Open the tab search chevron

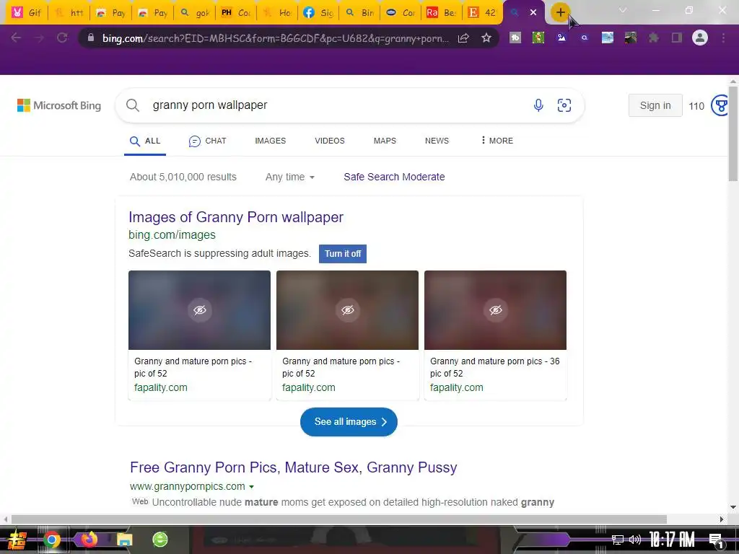pyautogui.click(x=623, y=10)
